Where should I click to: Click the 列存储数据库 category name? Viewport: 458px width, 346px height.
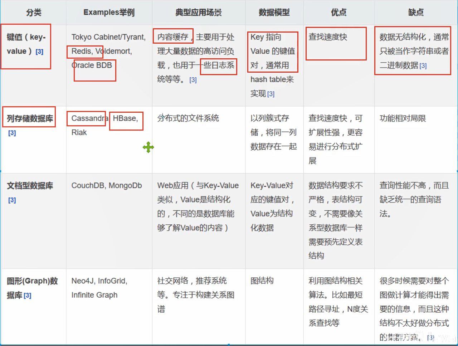(30, 118)
